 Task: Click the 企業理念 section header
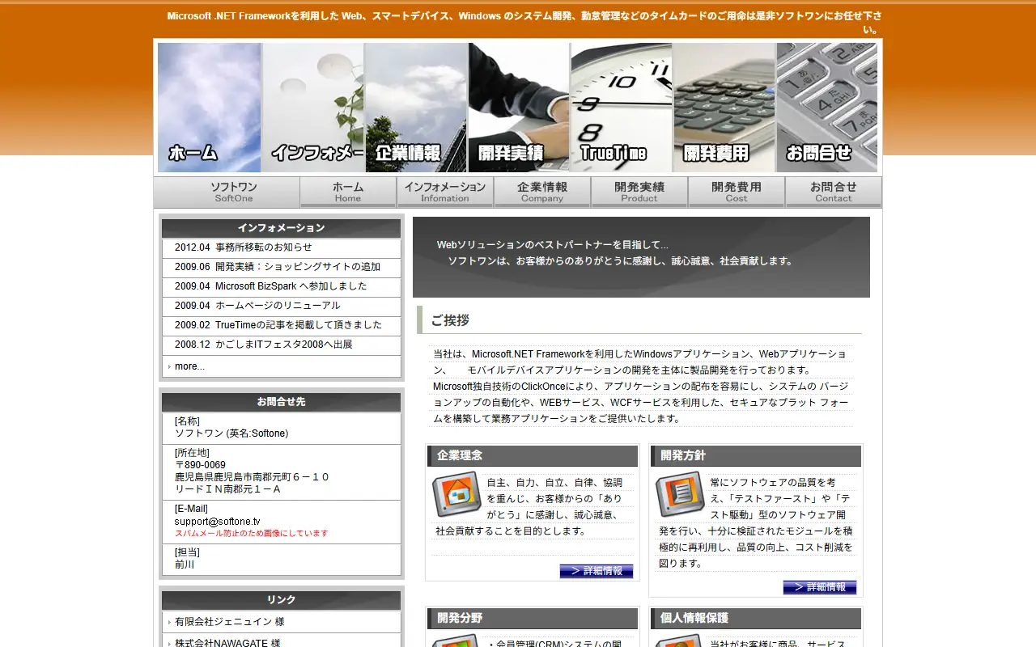pos(533,456)
